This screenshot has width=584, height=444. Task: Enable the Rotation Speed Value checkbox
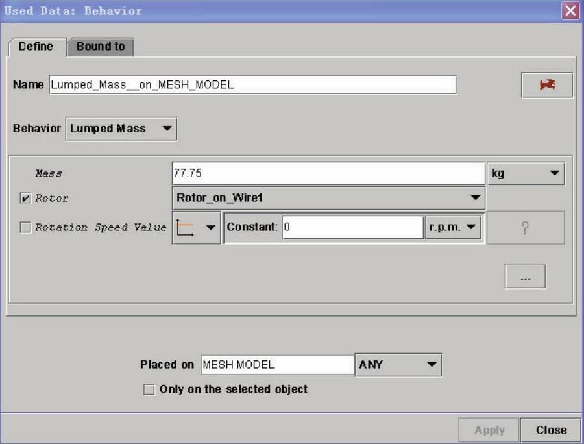pos(25,228)
